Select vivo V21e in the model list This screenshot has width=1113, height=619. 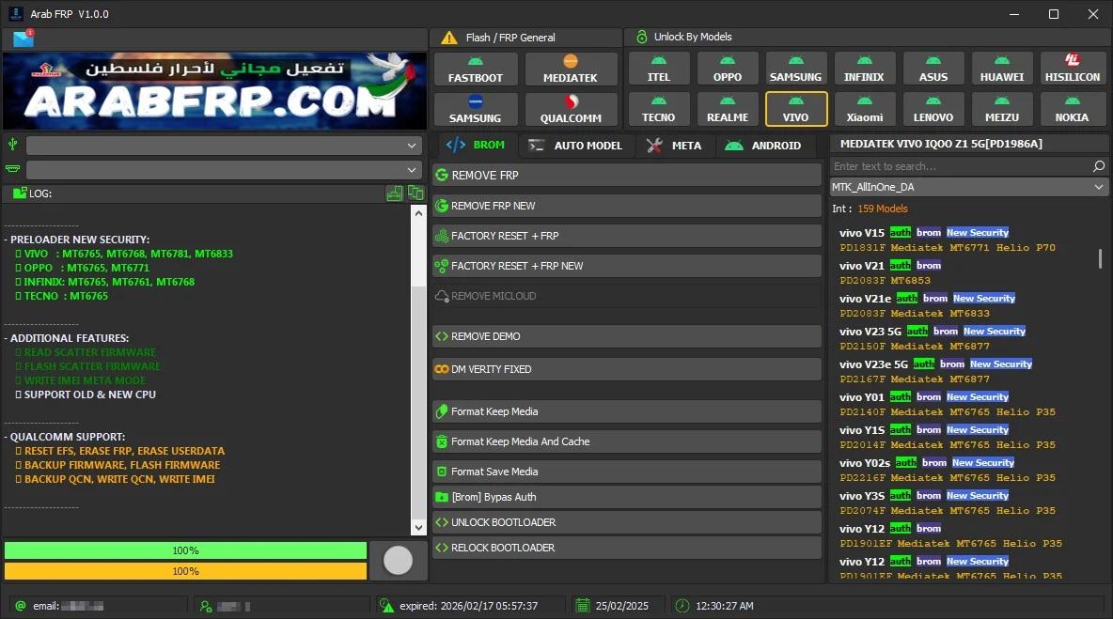(x=865, y=299)
